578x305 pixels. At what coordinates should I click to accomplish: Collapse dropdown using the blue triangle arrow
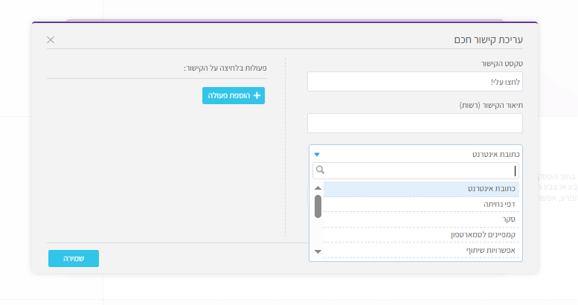[317, 154]
